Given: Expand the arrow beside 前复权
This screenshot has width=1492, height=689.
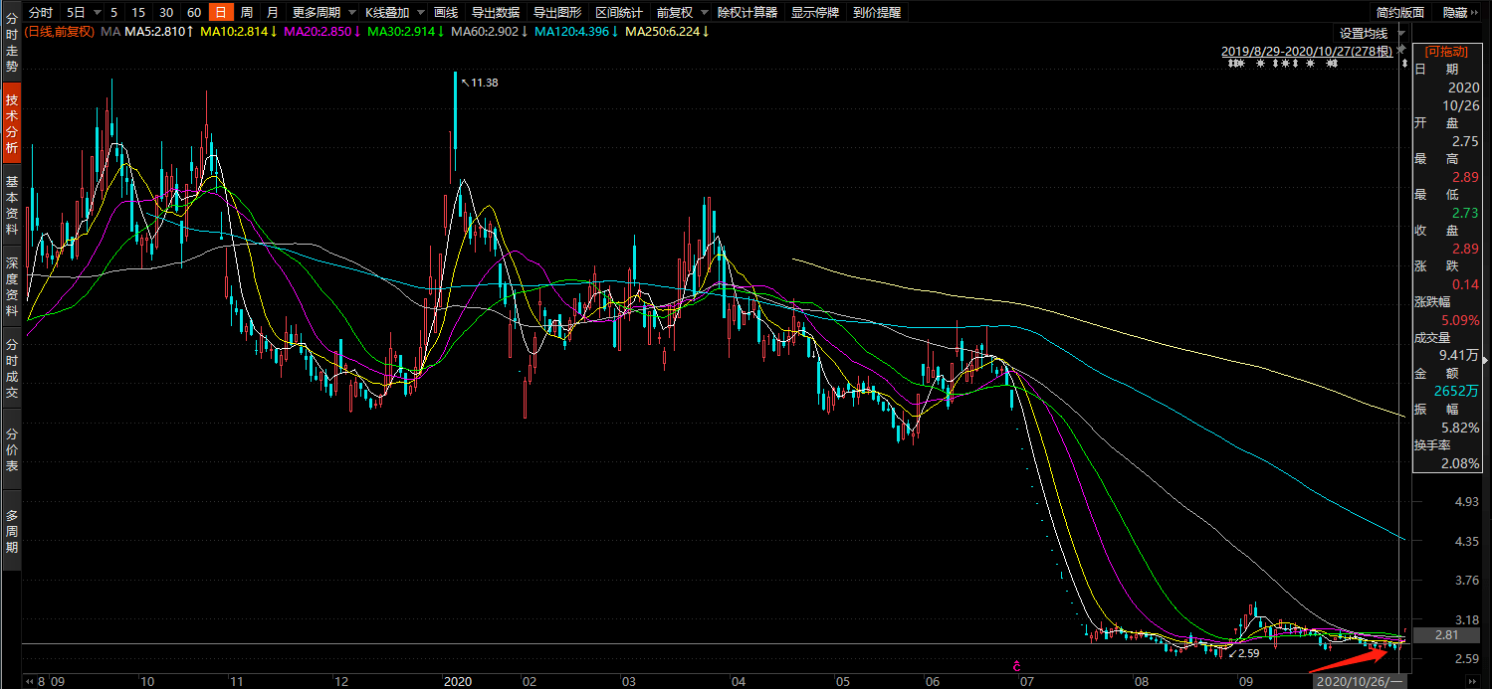Looking at the screenshot, I should [704, 13].
